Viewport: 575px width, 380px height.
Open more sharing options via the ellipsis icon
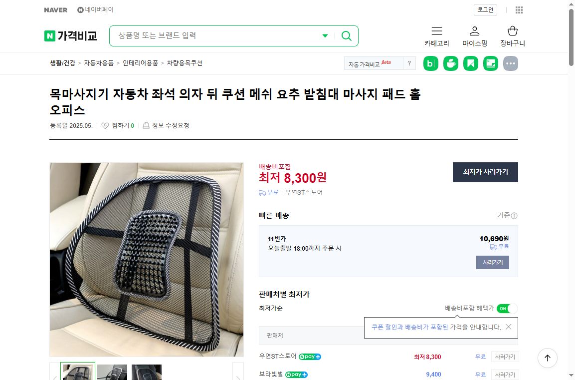(x=511, y=63)
